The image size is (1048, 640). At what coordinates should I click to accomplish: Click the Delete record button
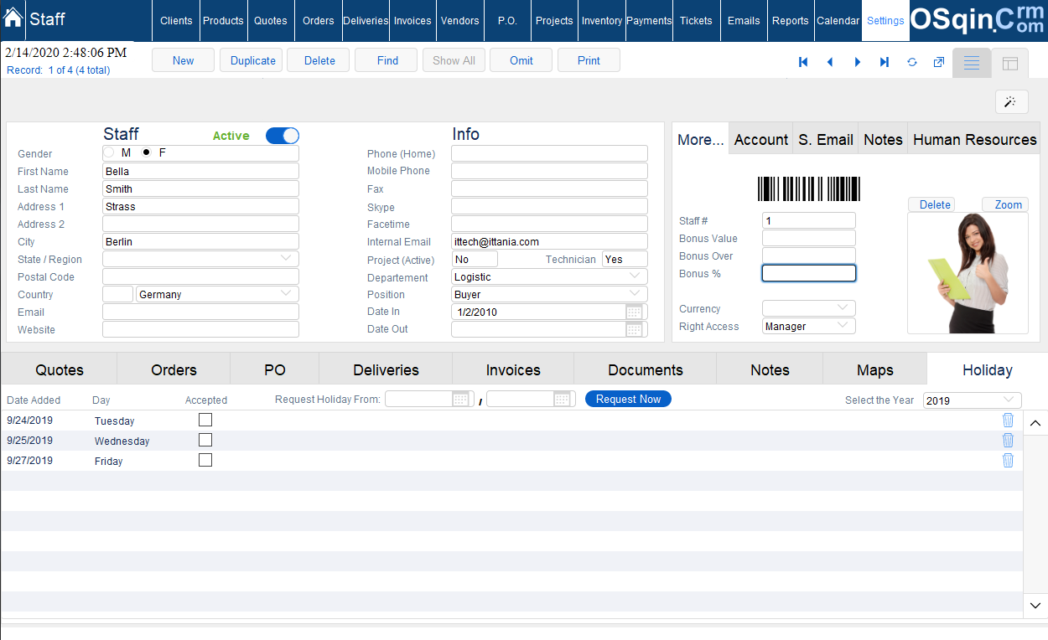pyautogui.click(x=319, y=60)
